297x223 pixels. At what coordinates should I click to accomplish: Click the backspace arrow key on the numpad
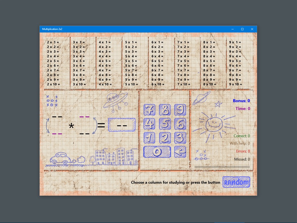click(x=180, y=152)
